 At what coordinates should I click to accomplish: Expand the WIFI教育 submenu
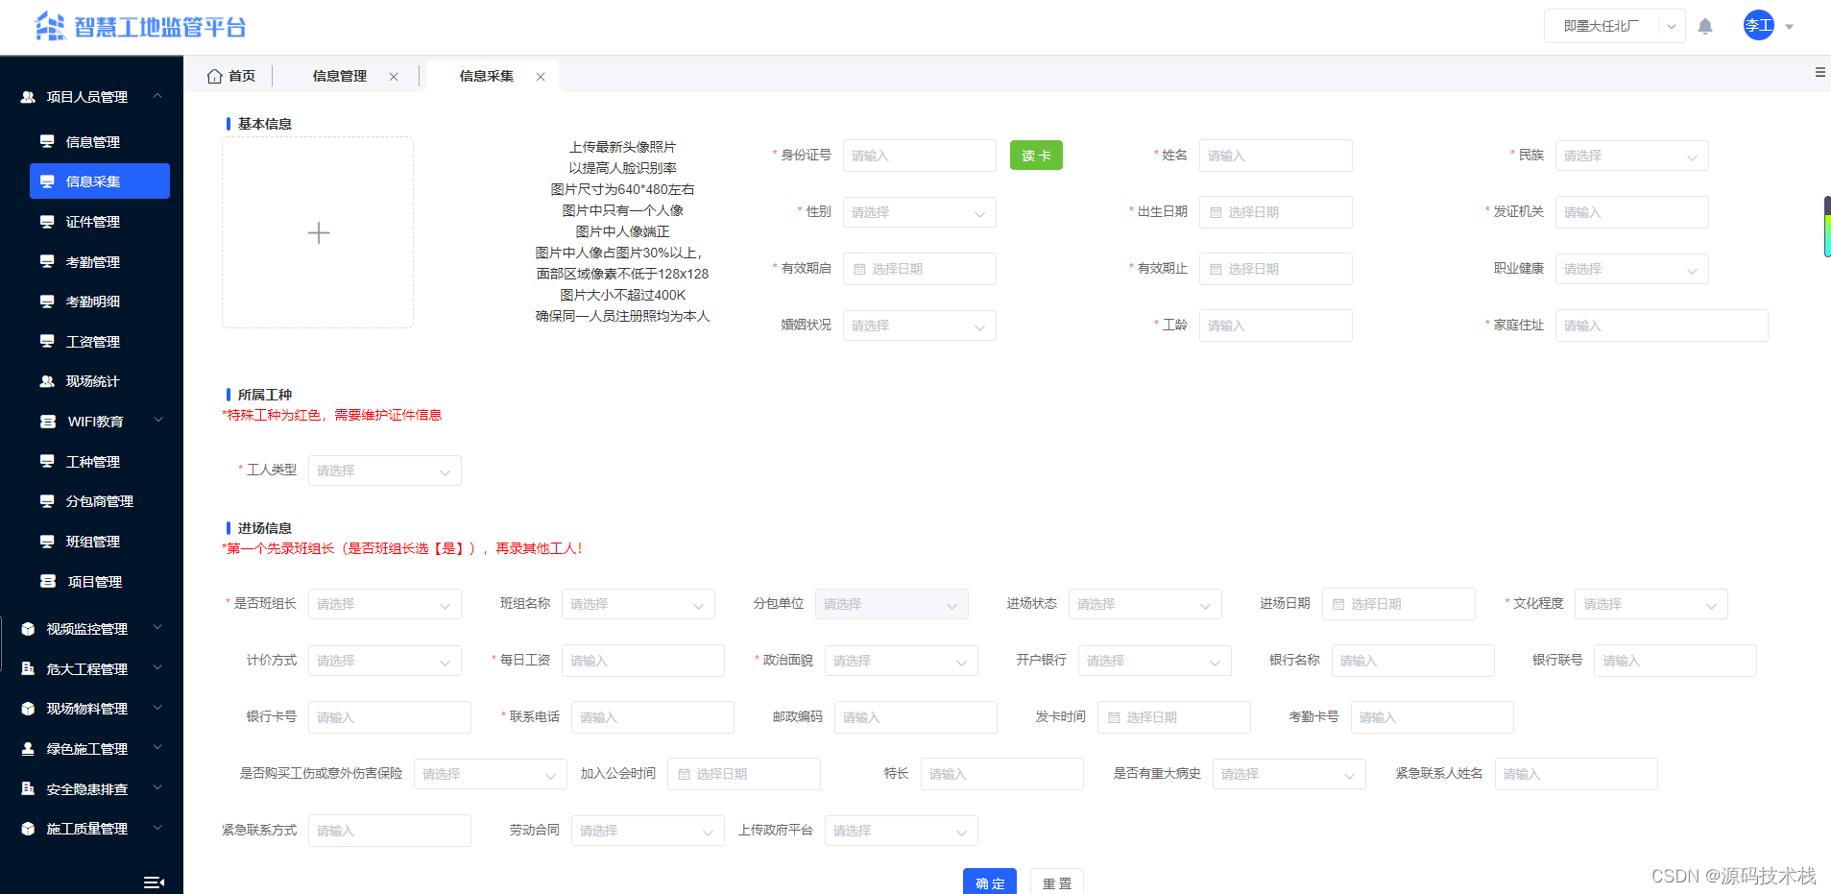100,422
